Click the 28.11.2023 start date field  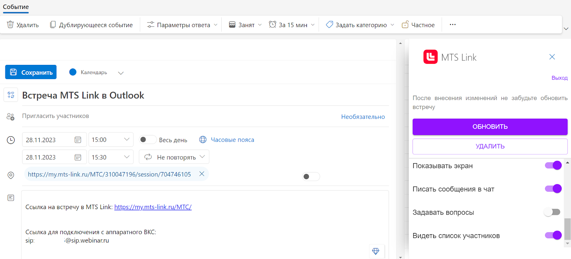(x=54, y=140)
